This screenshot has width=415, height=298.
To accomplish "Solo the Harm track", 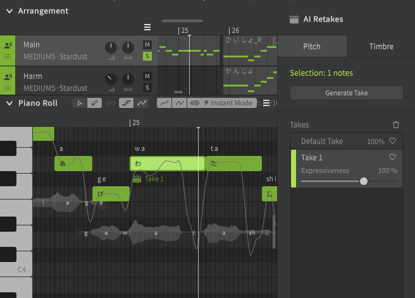I will pyautogui.click(x=147, y=88).
